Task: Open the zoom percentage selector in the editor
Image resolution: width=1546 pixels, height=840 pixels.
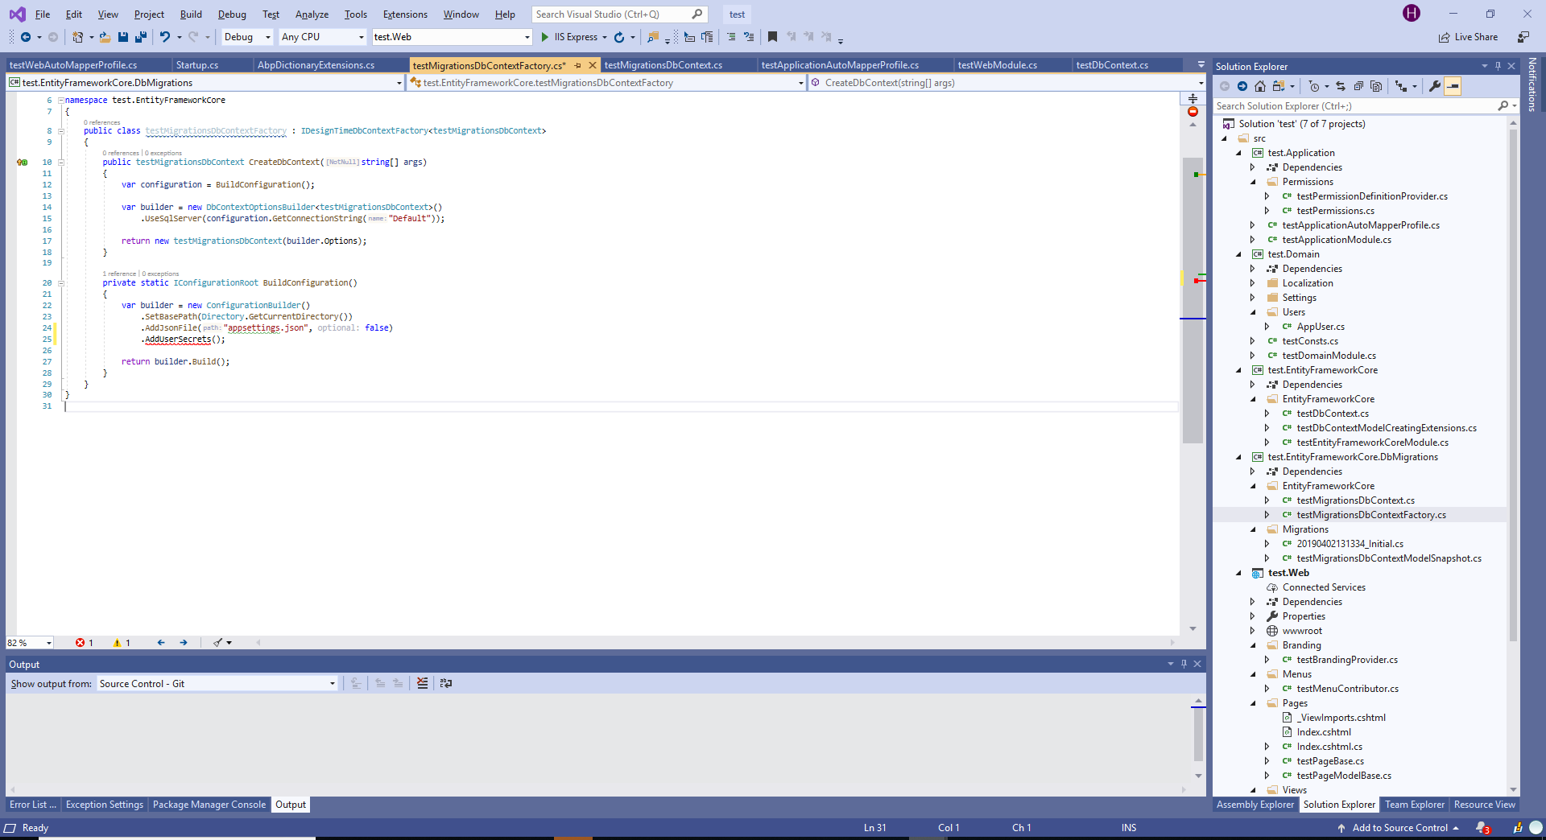Action: tap(30, 643)
